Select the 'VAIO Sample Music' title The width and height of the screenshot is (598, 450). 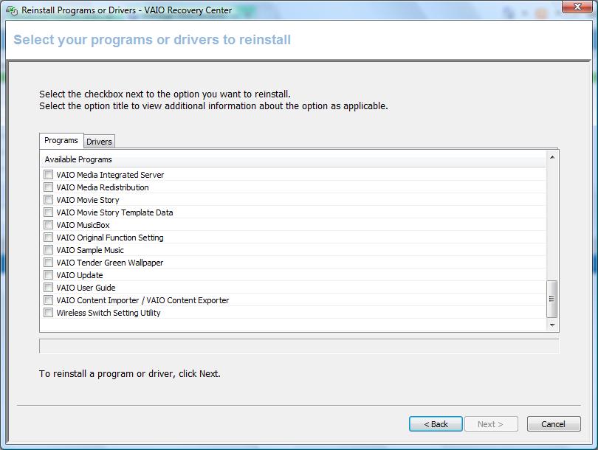pos(90,250)
